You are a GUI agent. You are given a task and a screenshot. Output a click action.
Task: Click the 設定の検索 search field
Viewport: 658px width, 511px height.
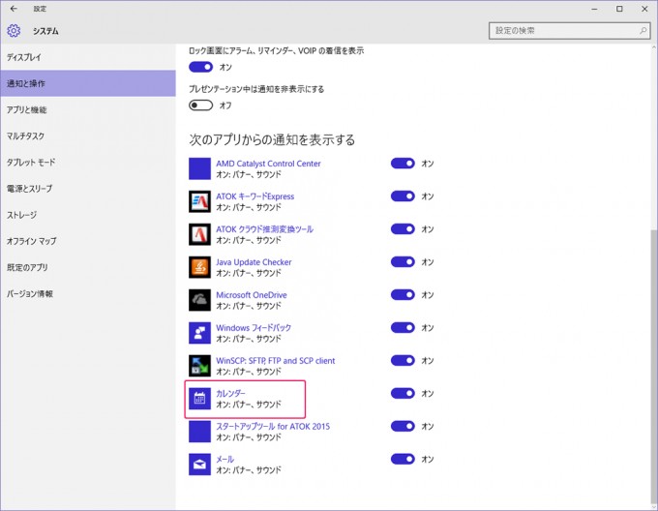(x=569, y=31)
